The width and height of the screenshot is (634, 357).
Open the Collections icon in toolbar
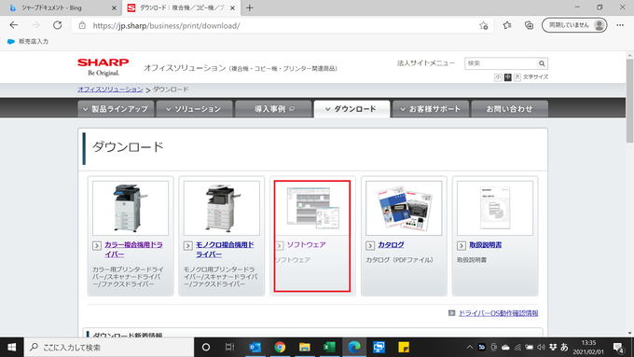click(529, 25)
